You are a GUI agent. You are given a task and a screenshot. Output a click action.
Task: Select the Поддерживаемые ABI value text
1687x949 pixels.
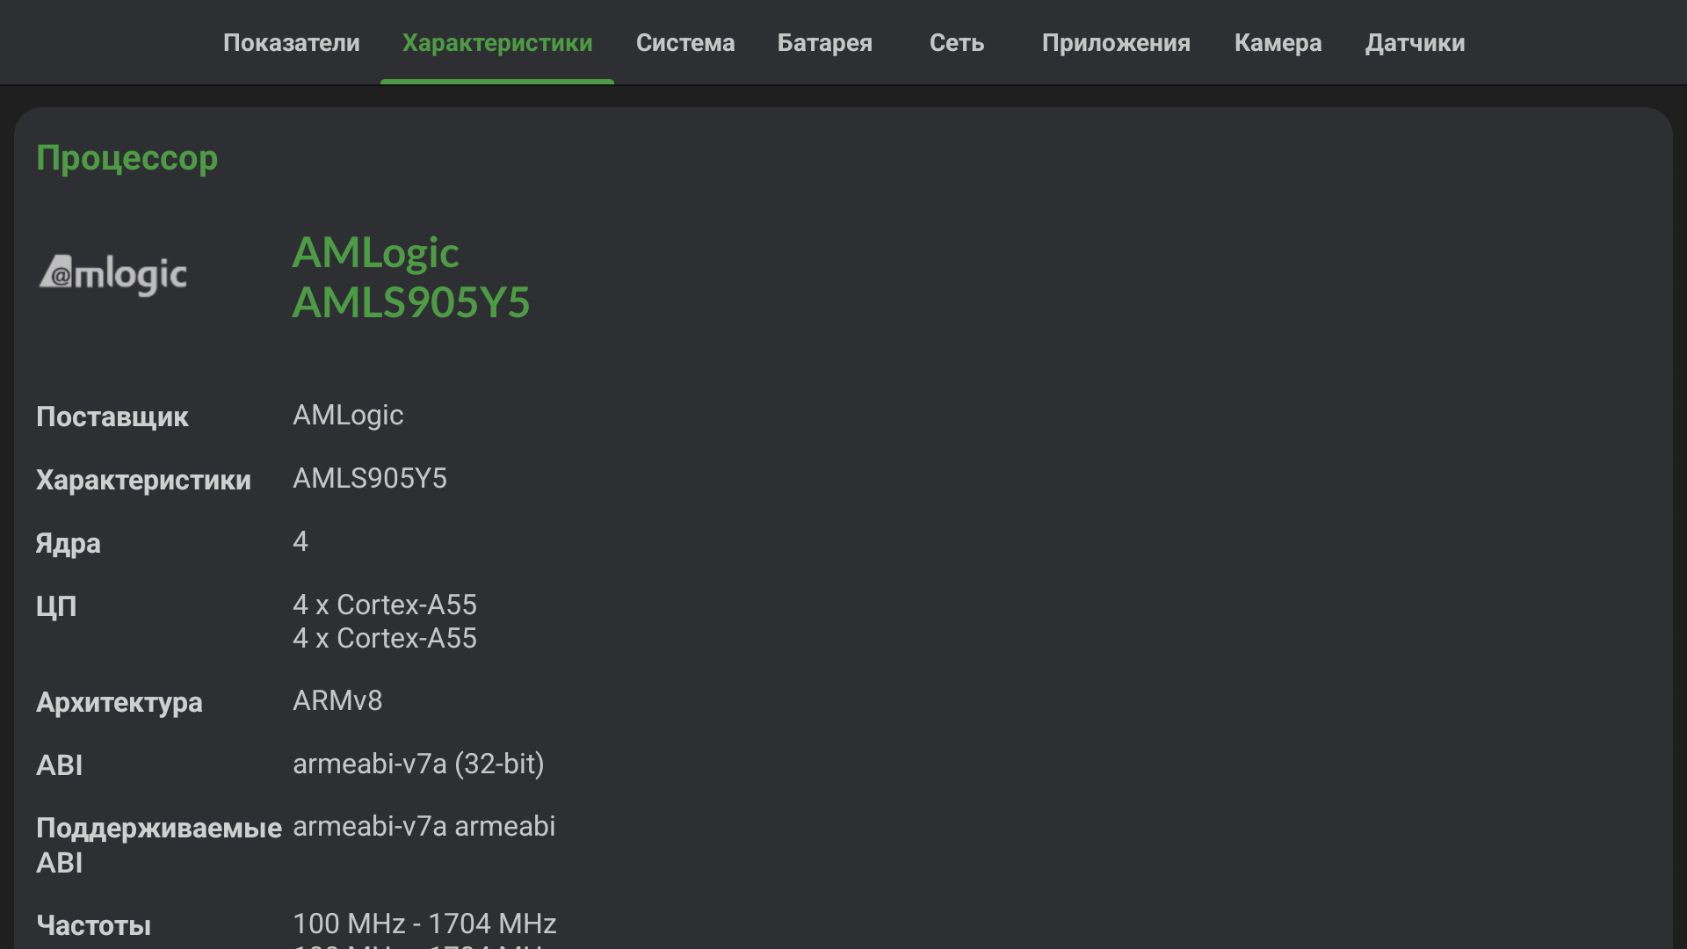click(x=424, y=826)
